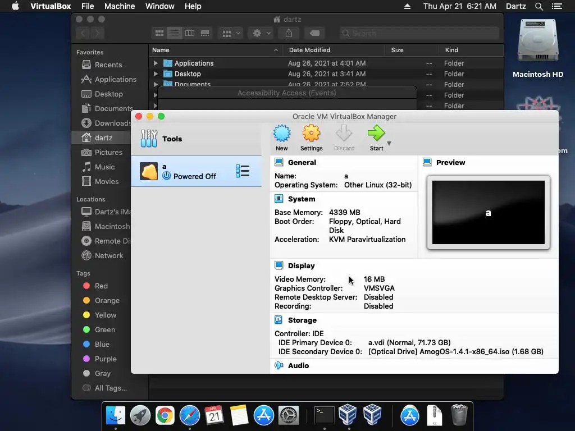Click the Finder search field
Viewport: 575px width, 431px height.
(x=419, y=33)
